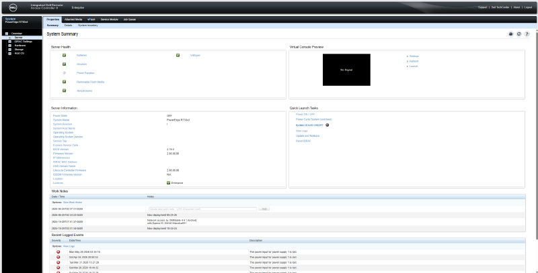This screenshot has height=273, width=538.
Task: Click View Logs under Recent Logged Events
Action: click(x=69, y=246)
